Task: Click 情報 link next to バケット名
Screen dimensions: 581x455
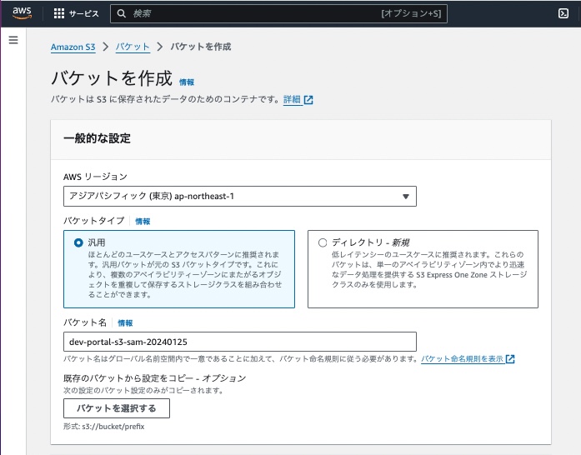Action: (125, 323)
